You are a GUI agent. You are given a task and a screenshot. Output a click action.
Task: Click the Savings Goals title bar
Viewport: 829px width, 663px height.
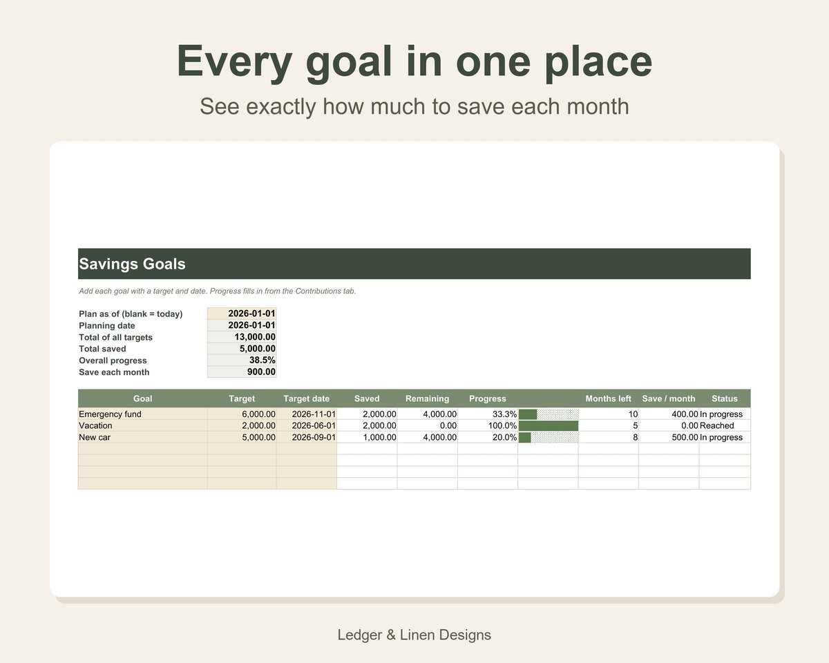(414, 264)
